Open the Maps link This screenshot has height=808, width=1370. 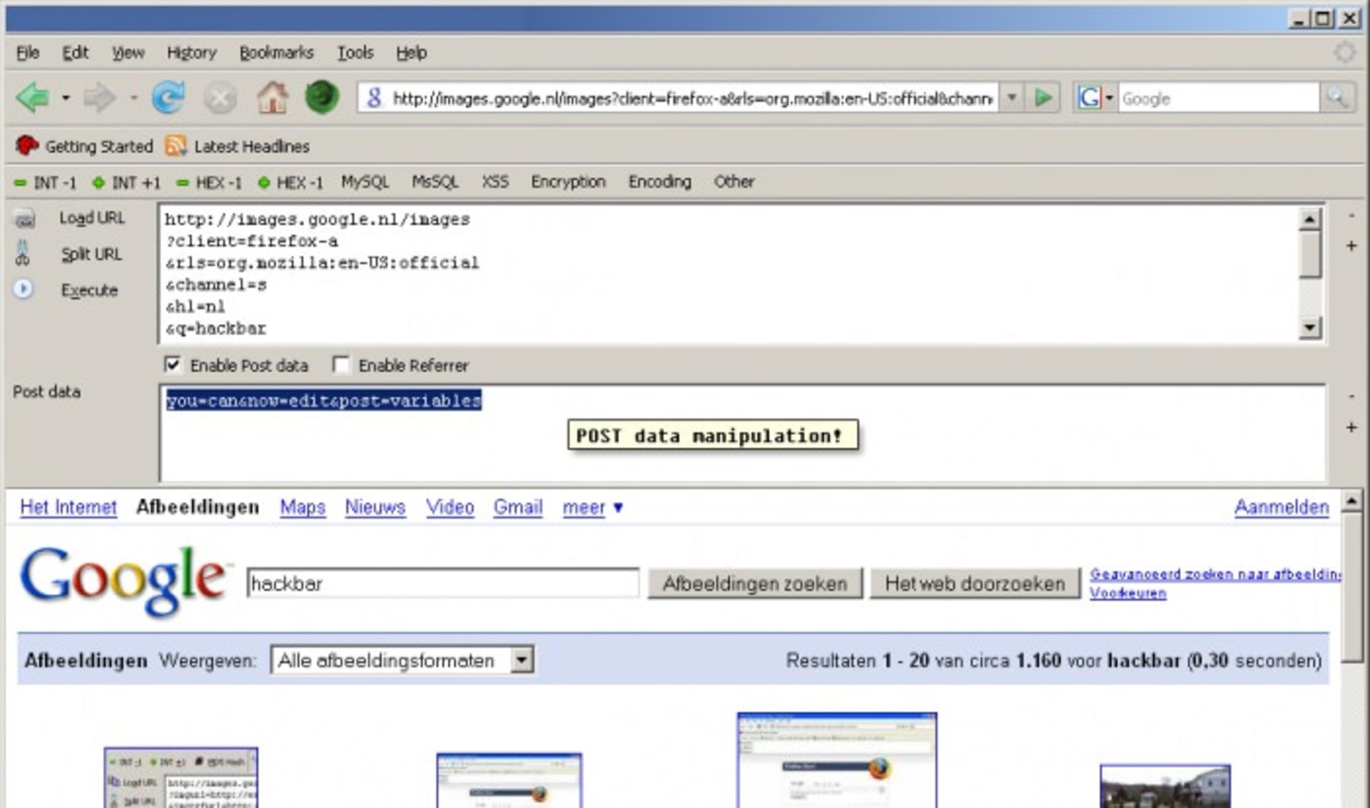pos(303,507)
